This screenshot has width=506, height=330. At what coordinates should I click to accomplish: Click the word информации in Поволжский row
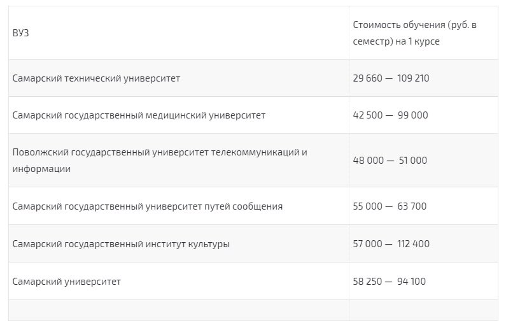[x=41, y=169]
